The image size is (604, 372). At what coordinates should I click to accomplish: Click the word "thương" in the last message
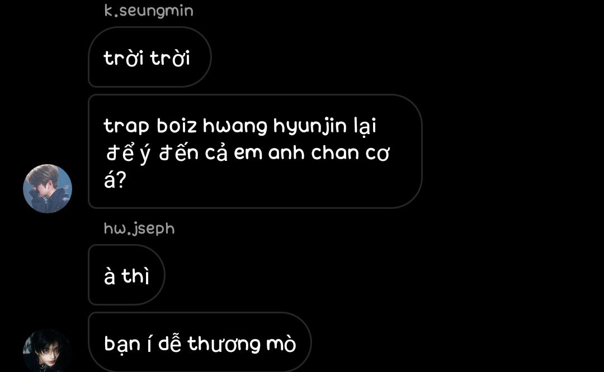[224, 344]
